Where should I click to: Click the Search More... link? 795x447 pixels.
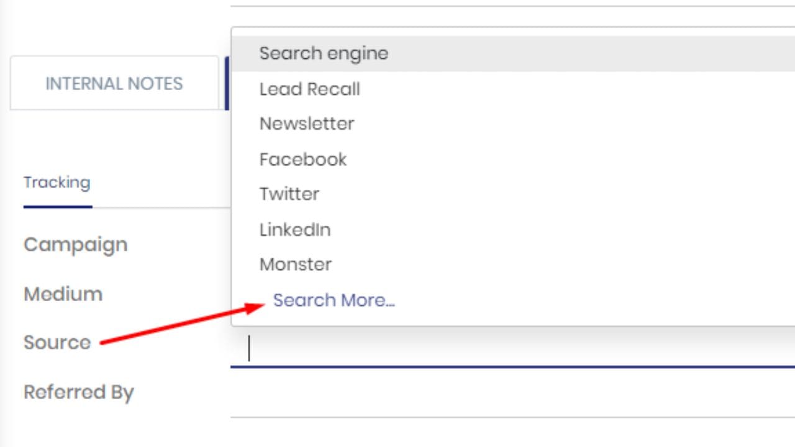[334, 300]
